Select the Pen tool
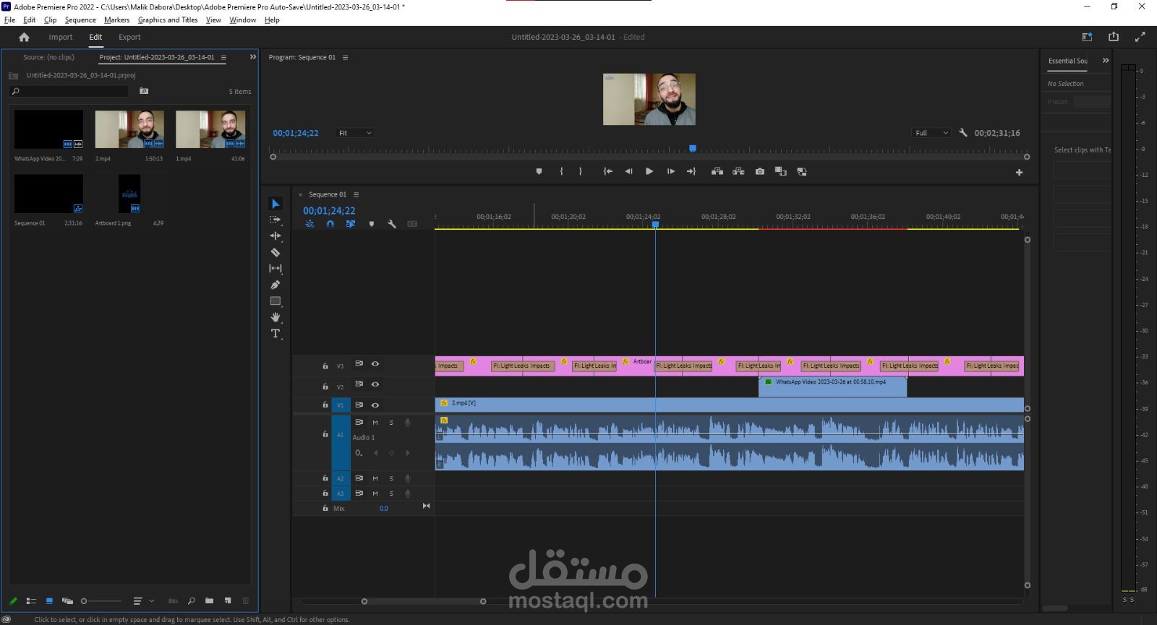The width and height of the screenshot is (1157, 625). pos(276,285)
